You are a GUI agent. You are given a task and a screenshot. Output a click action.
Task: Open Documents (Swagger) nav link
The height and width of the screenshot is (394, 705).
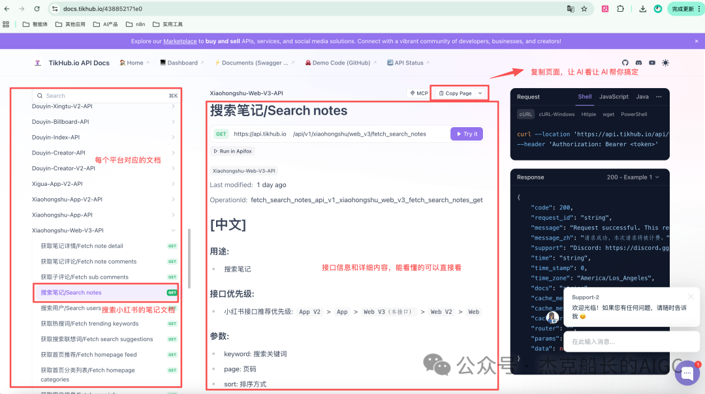coord(254,63)
